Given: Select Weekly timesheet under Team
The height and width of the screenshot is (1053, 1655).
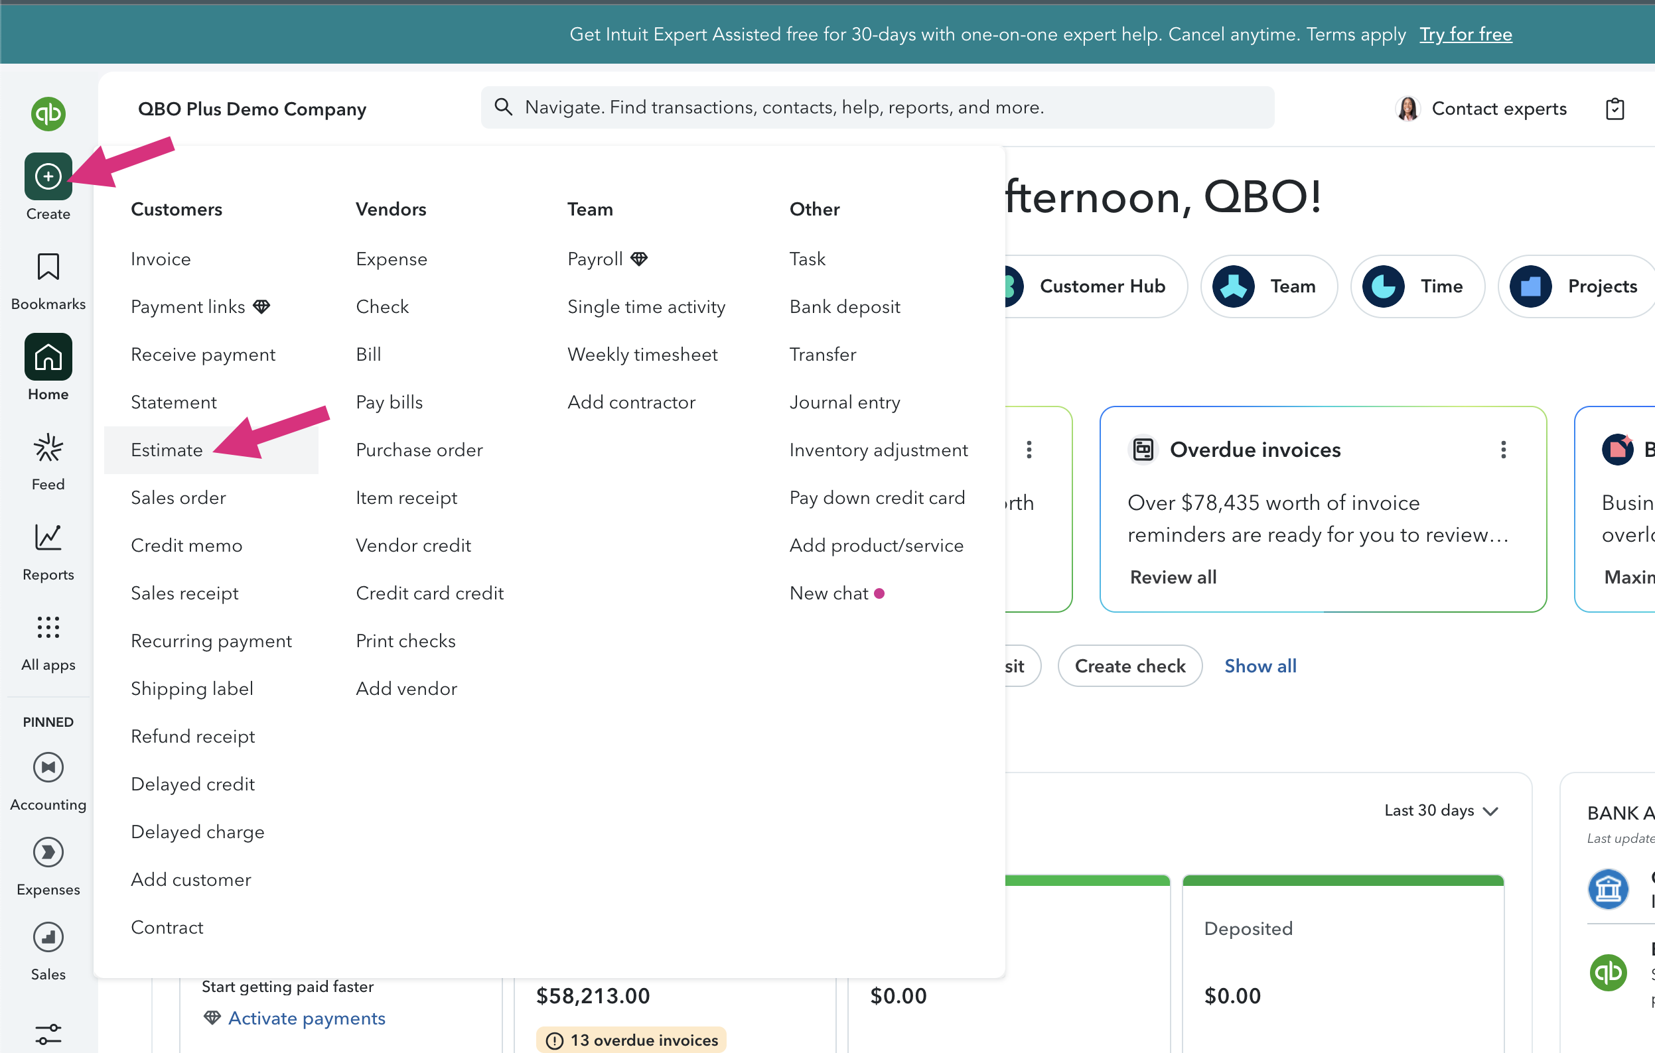Looking at the screenshot, I should click(642, 355).
